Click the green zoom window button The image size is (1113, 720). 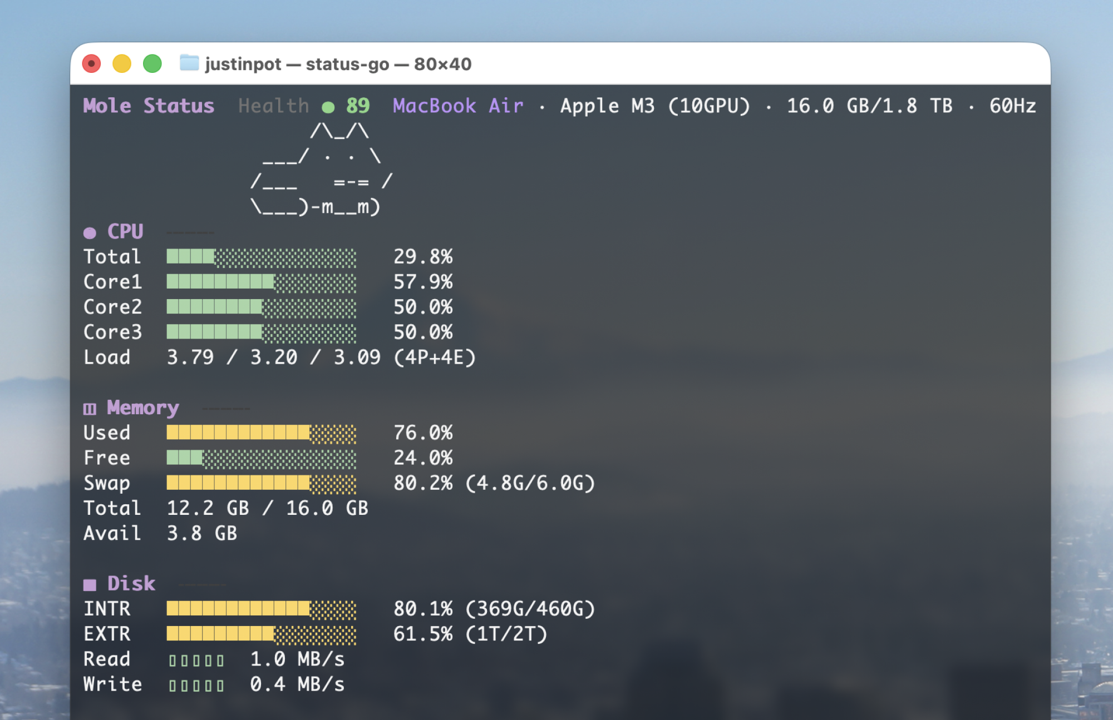click(x=152, y=63)
